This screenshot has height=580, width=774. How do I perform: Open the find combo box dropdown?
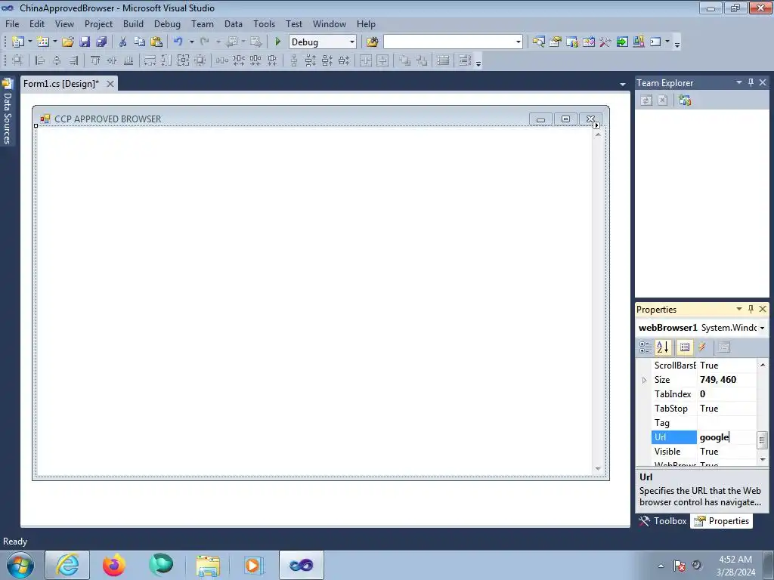pyautogui.click(x=519, y=42)
